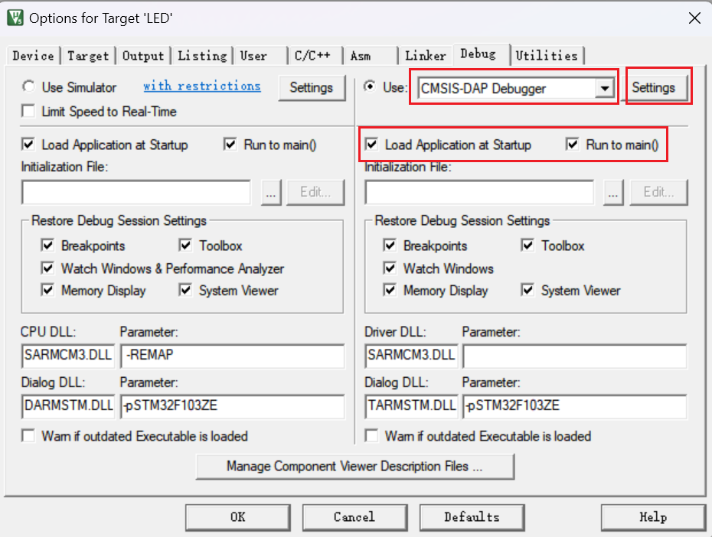The image size is (712, 537).
Task: Open the 'with restrictions' link
Action: point(202,86)
